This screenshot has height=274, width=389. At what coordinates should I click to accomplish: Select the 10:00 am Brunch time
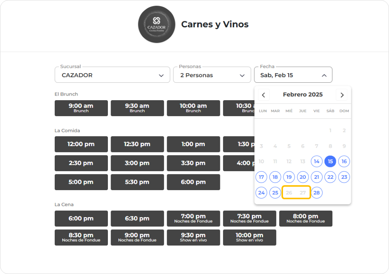(193, 108)
